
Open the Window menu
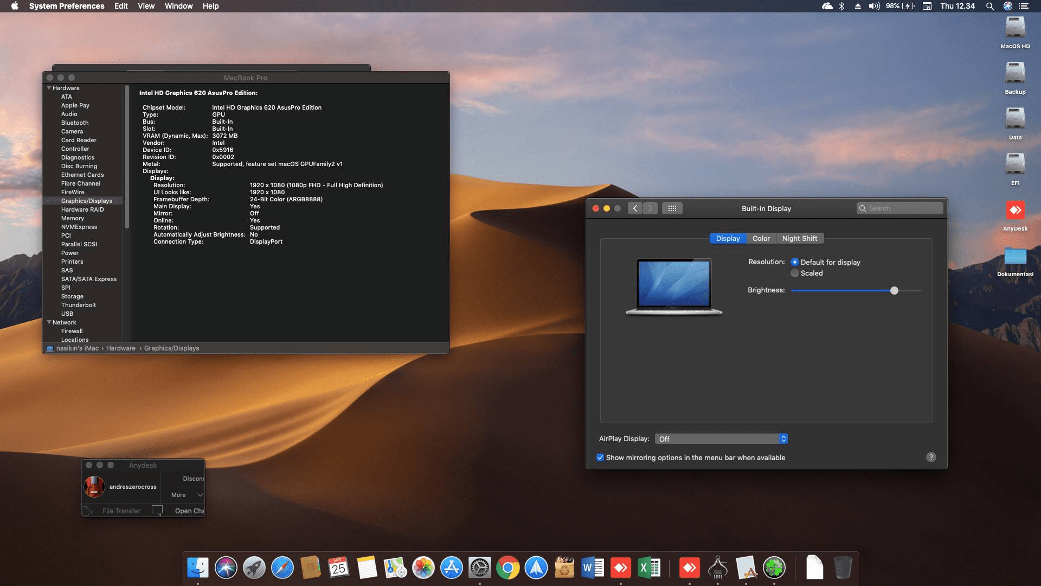coord(178,6)
